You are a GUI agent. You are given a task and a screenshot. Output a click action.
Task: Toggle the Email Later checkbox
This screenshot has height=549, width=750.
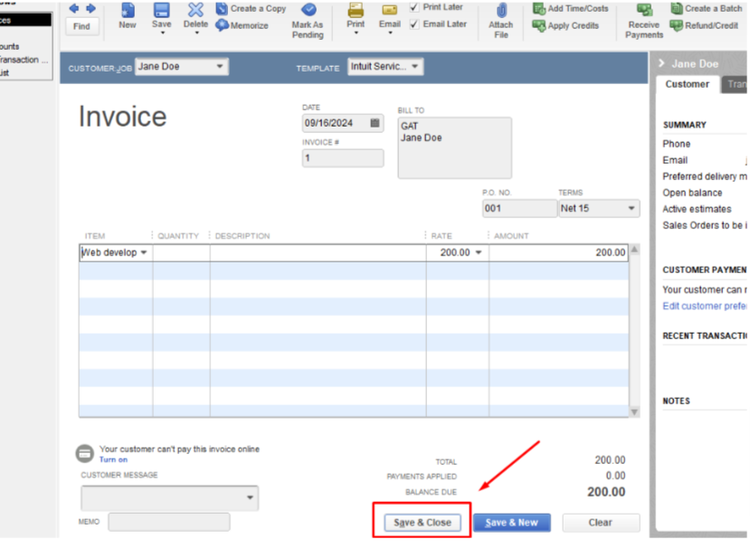414,24
